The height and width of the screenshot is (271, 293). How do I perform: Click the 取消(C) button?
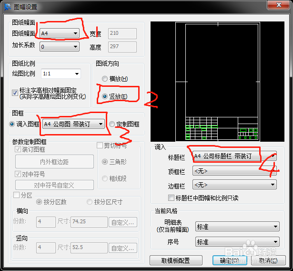click(268, 261)
